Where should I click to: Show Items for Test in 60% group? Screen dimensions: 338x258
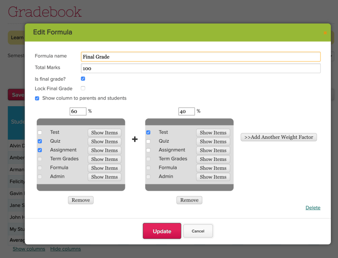(x=104, y=133)
